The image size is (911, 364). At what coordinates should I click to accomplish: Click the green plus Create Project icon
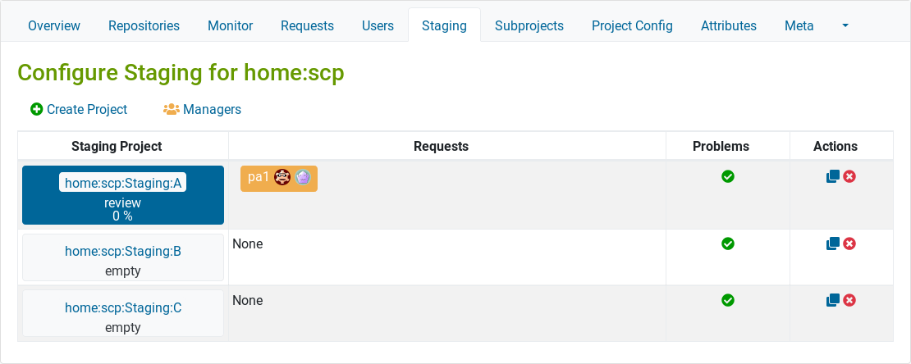pos(37,109)
